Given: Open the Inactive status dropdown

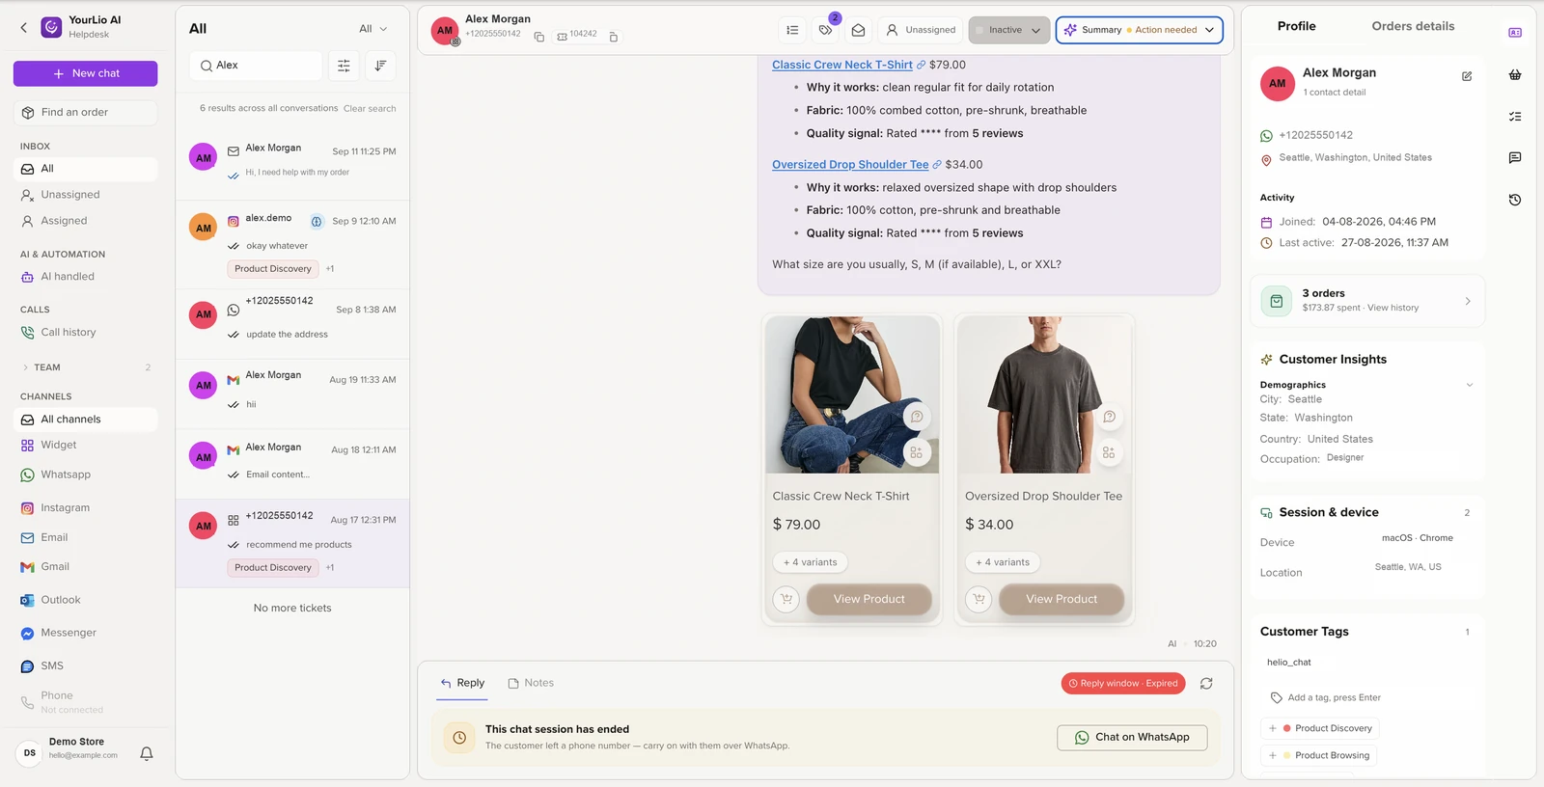Looking at the screenshot, I should pyautogui.click(x=1009, y=30).
